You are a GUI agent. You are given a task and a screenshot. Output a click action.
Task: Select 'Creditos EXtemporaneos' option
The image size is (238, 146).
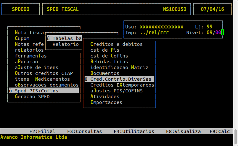tap(122, 85)
